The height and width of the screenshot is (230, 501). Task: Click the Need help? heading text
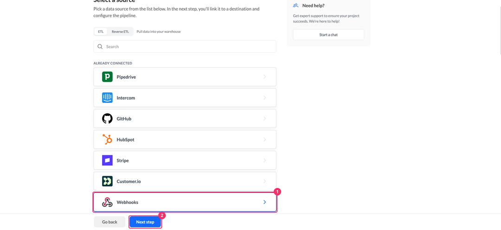[x=314, y=6]
